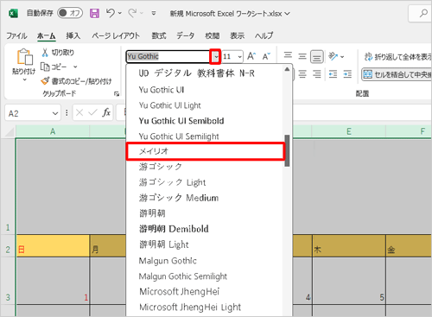Select the Yu Gothic UI font
This screenshot has height=317, width=432.
point(205,90)
